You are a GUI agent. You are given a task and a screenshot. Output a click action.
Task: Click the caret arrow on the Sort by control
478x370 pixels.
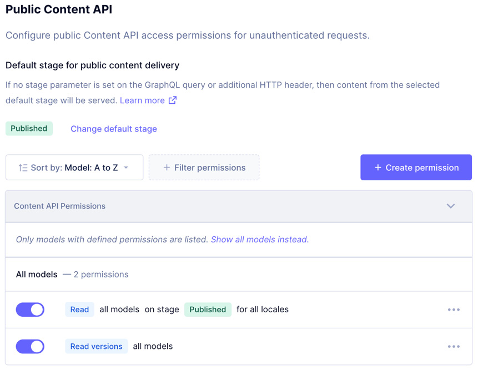tap(127, 168)
